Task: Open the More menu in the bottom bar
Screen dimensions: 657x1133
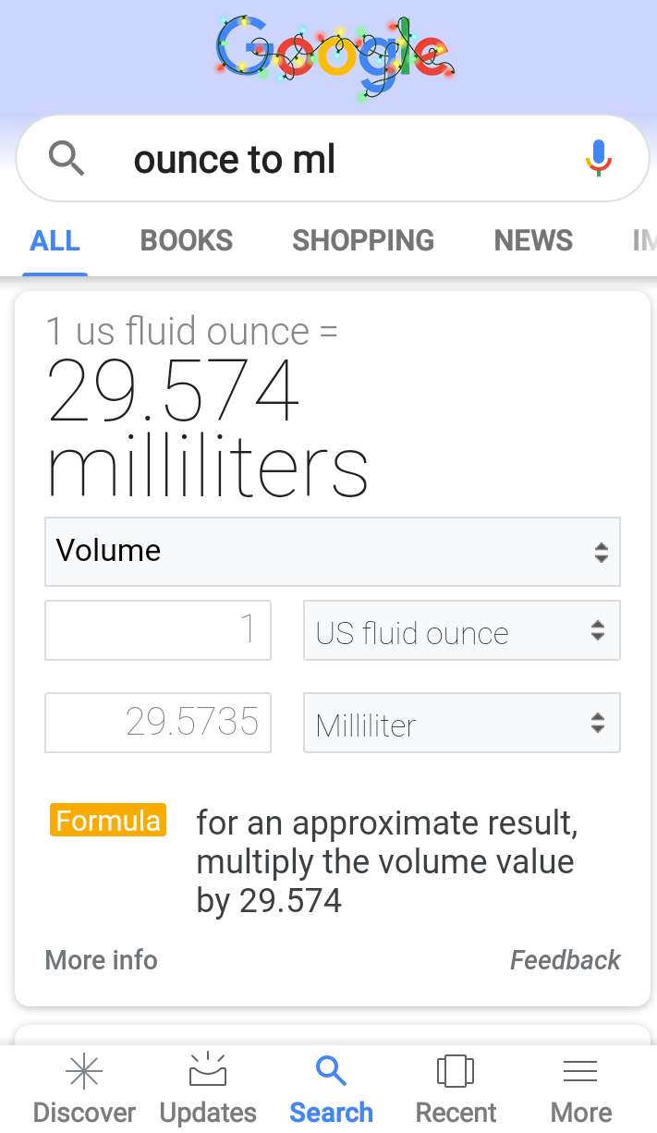Action: (580, 1090)
